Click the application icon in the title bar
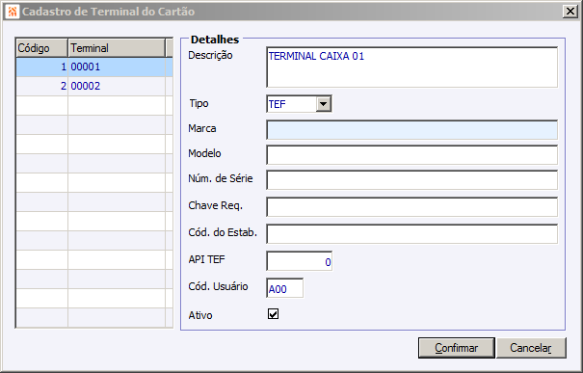583x373 pixels. [x=13, y=12]
